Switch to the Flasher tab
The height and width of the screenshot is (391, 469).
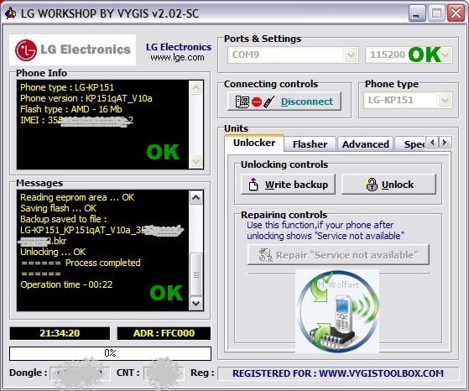310,144
